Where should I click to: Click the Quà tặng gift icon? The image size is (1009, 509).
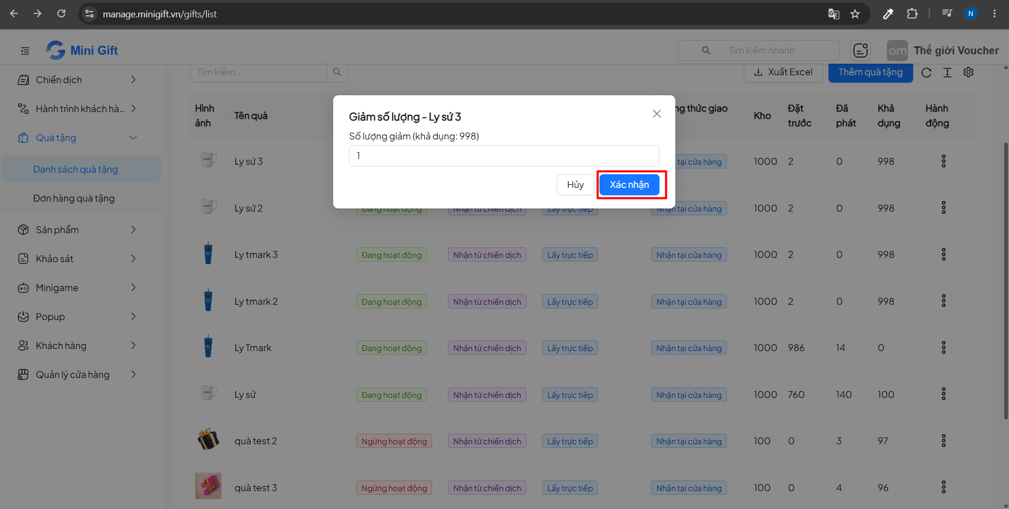point(23,138)
